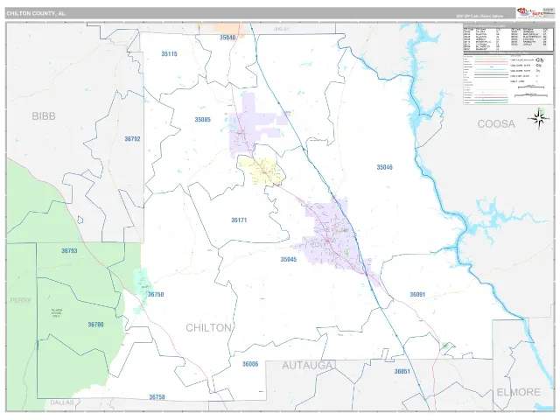Image resolution: width=560 pixels, height=420 pixels.
Task: Select ZIP code label 35046
Action: 385,167
